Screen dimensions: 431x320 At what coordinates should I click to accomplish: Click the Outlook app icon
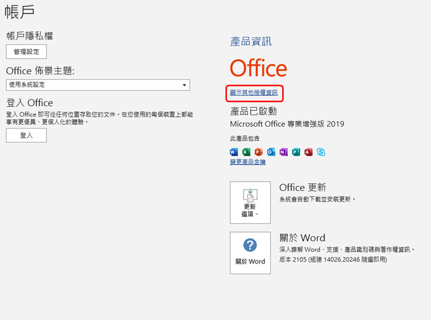pos(271,152)
